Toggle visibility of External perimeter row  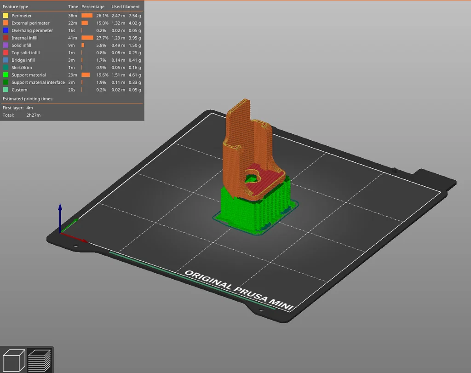coord(72,23)
